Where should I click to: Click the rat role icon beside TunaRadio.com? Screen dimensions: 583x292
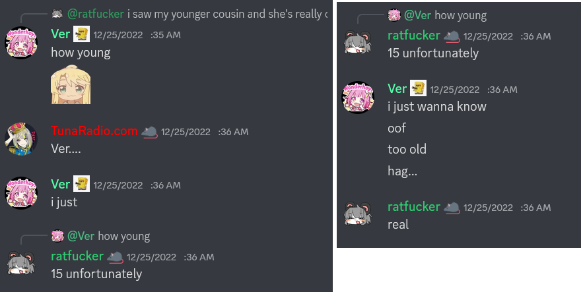149,132
